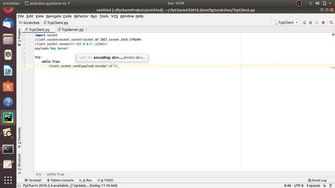
Task: Click the Thunderbird mail dock icon
Action: click(x=8, y=23)
